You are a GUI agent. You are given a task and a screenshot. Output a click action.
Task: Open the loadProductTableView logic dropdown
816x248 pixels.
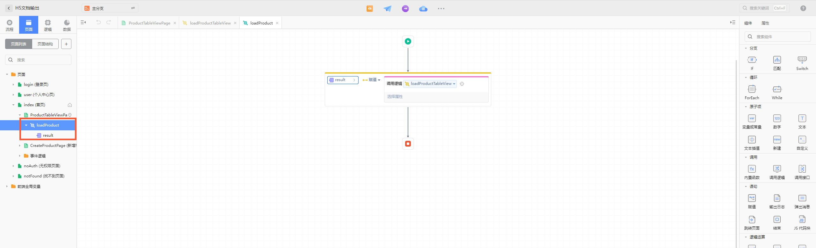(430, 84)
